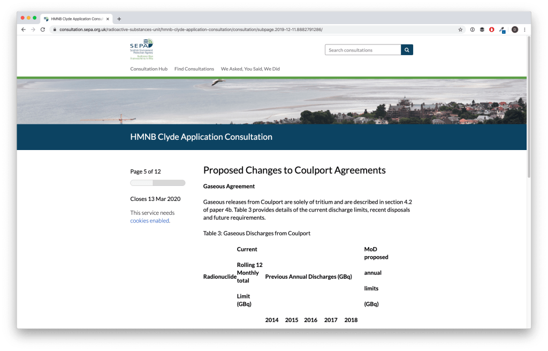Click the 'MoD proposed' column header
This screenshot has width=548, height=351.
(376, 253)
